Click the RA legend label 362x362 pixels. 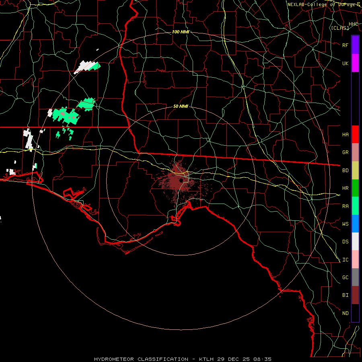pos(345,206)
